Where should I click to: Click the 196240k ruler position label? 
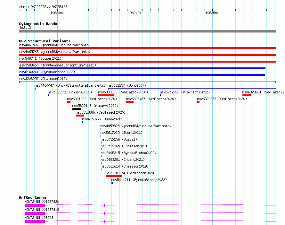tap(134, 13)
